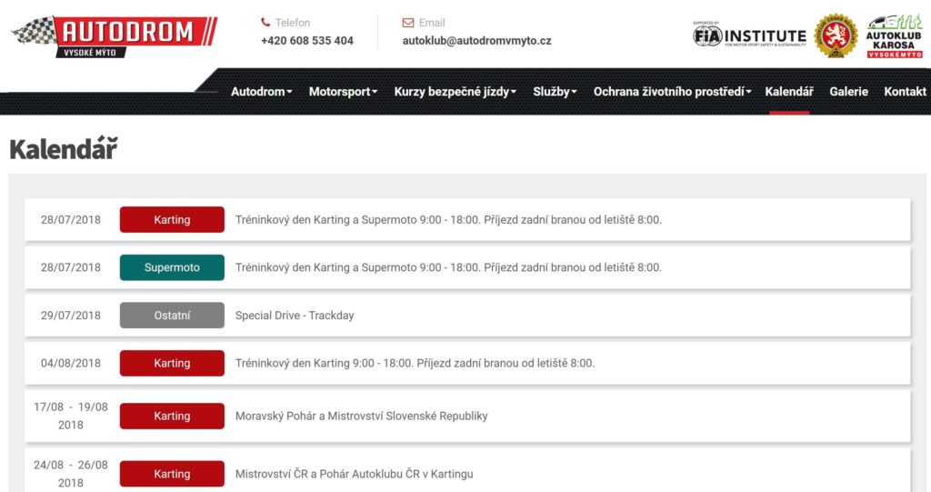Open Kurzy bezpečné jízdy dropdown
Viewport: 931px width, 492px height.
click(x=455, y=92)
